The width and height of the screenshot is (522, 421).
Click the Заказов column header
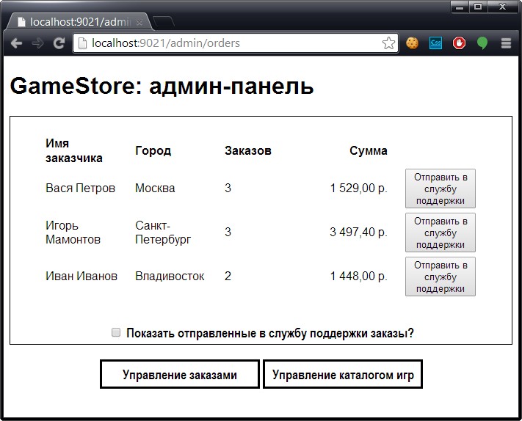pos(248,150)
